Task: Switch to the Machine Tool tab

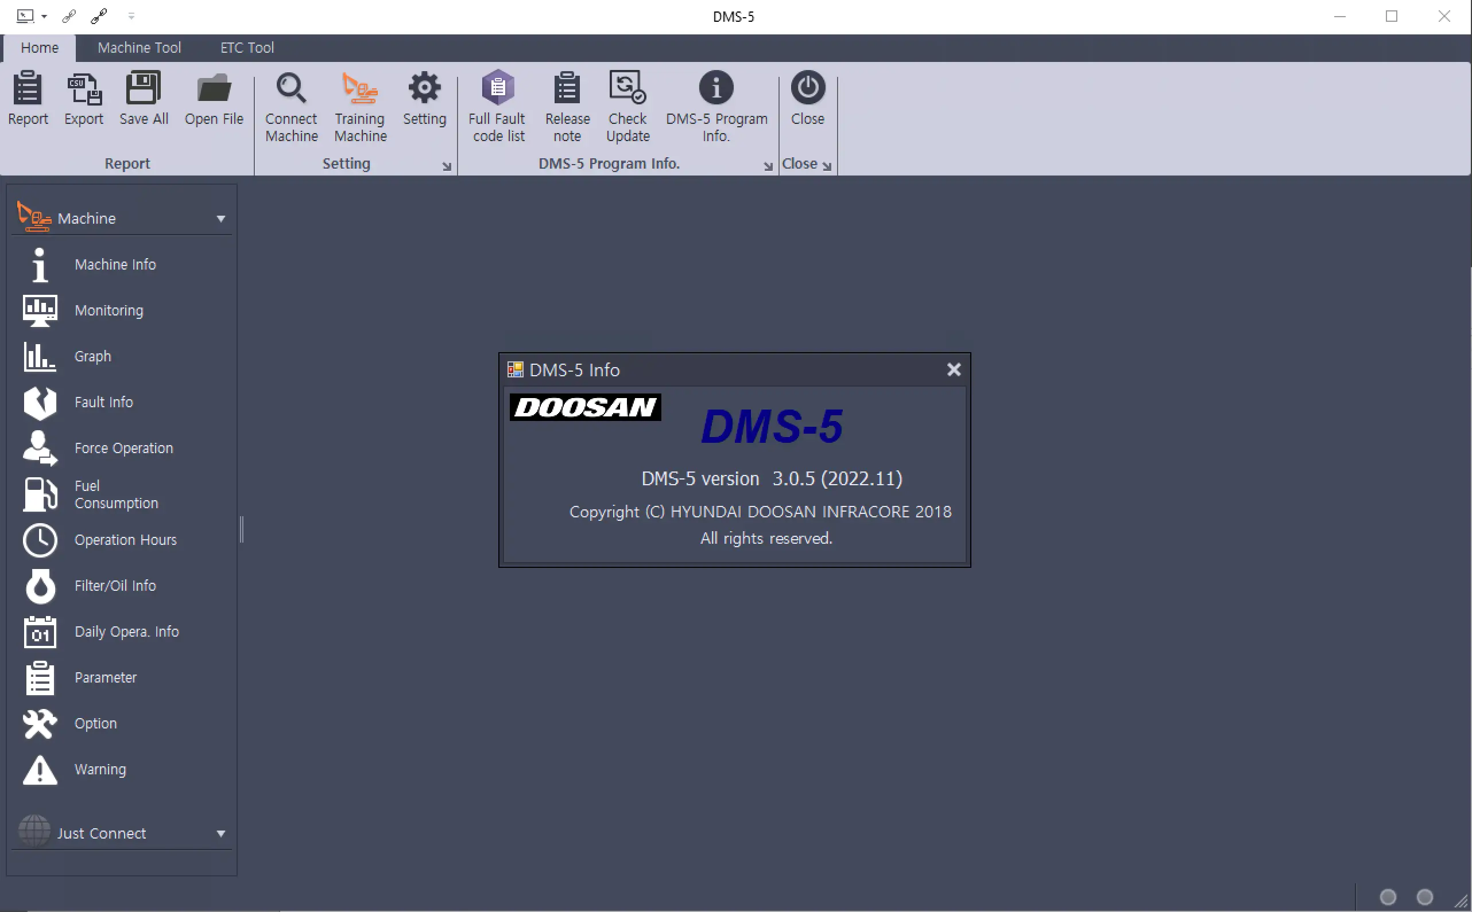Action: 139,48
